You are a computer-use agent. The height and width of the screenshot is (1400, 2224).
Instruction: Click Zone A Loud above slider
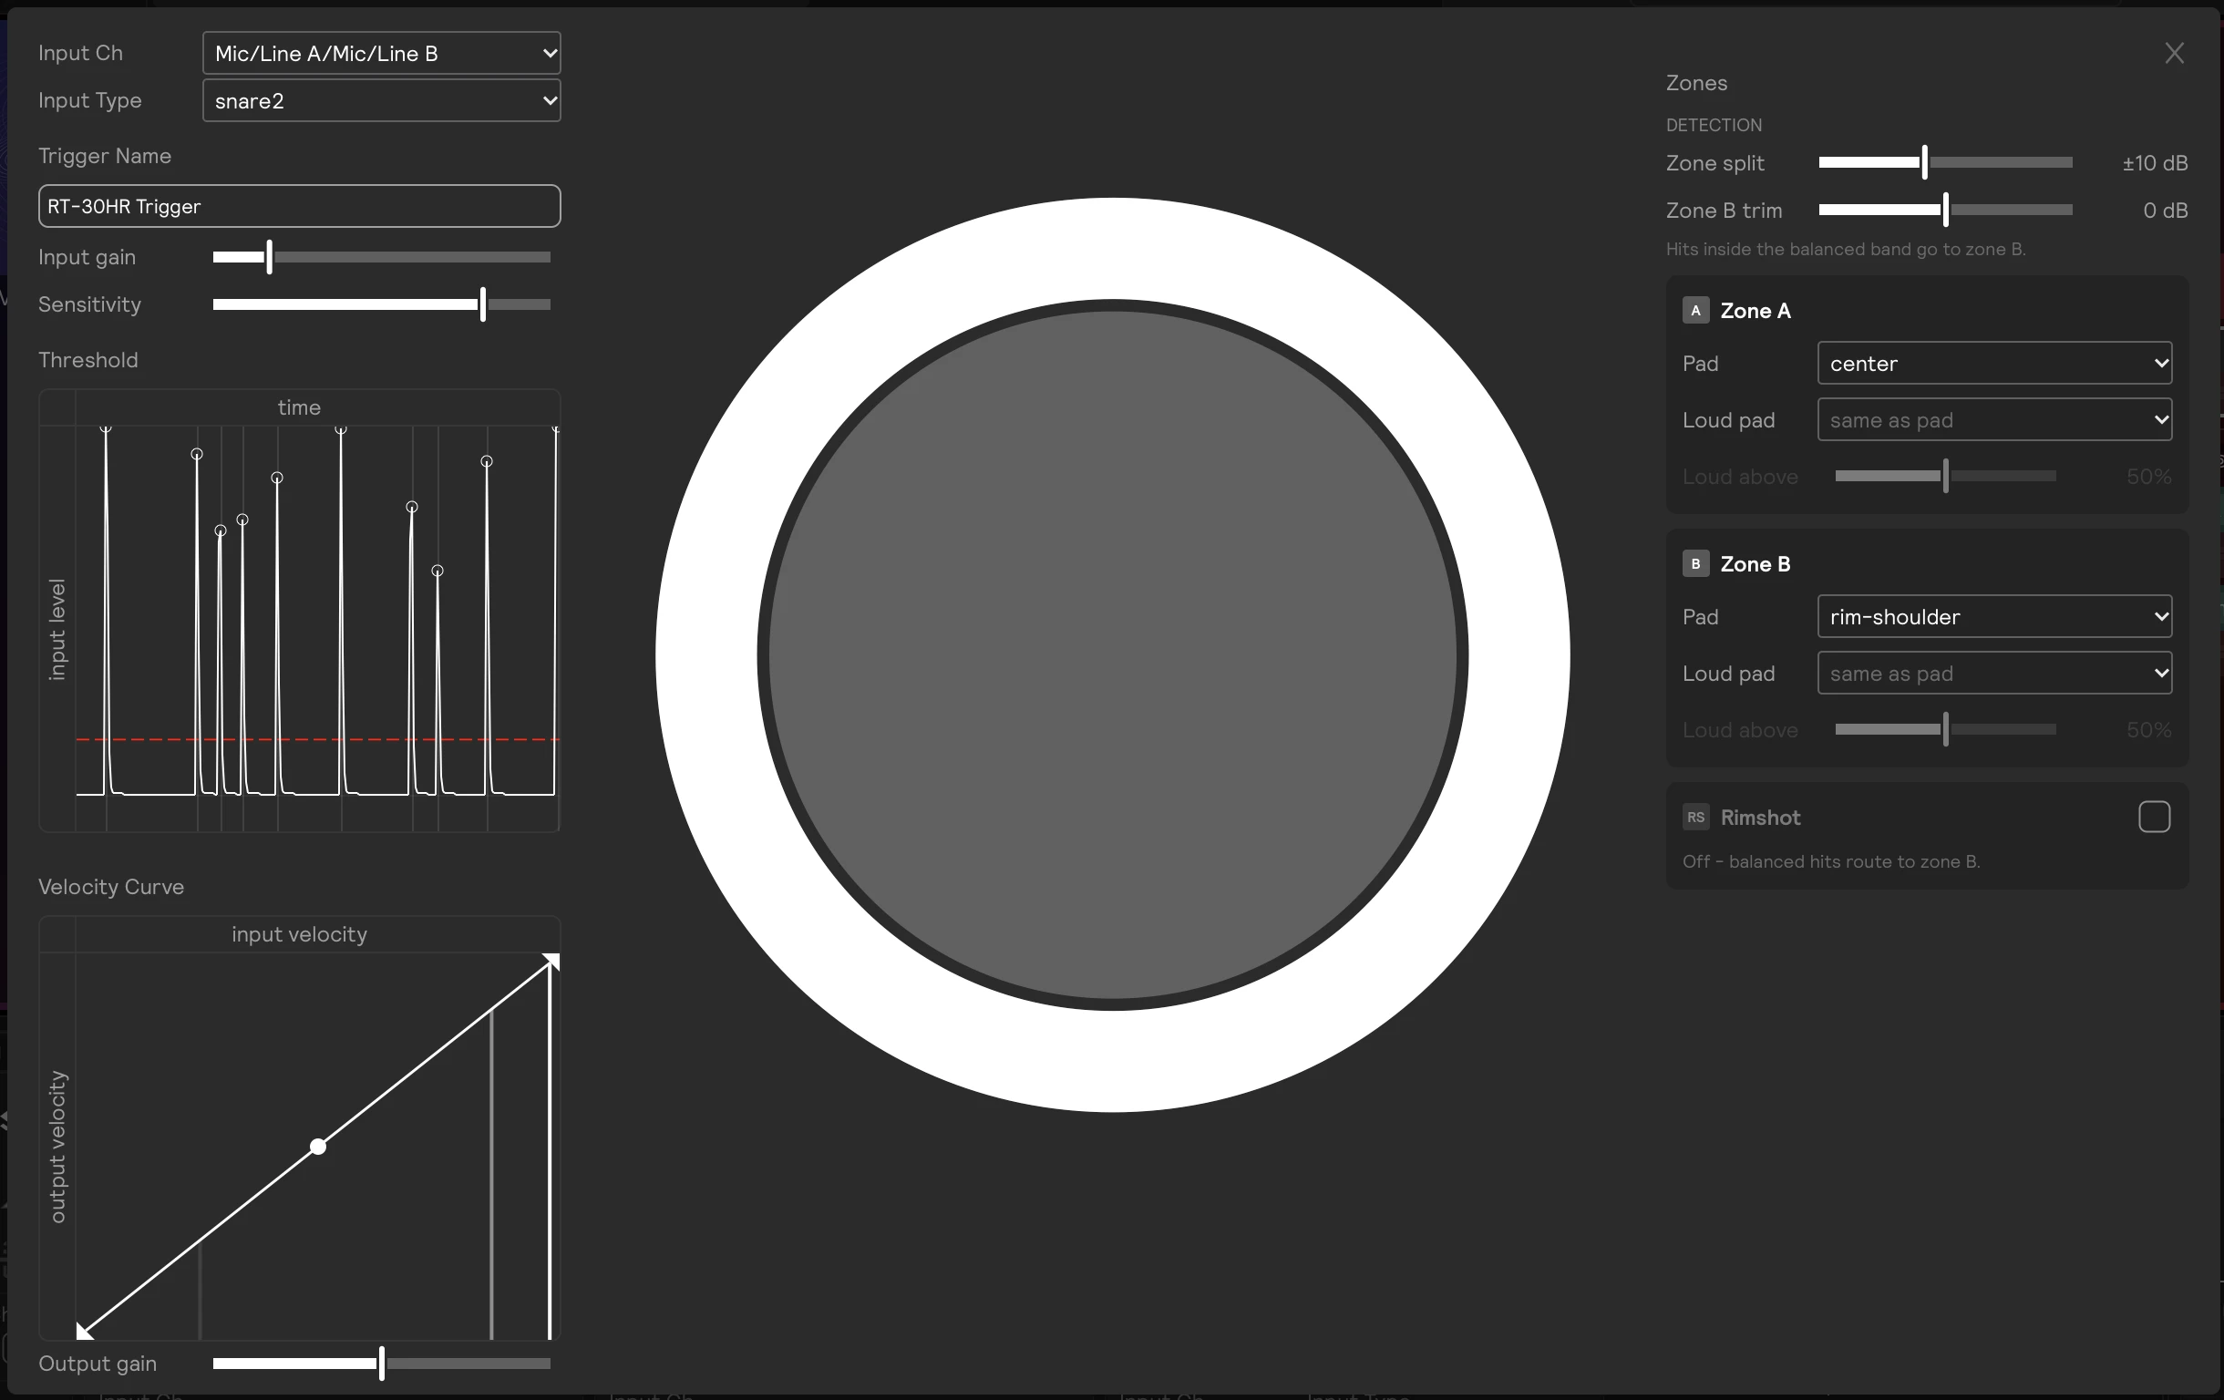(1945, 477)
